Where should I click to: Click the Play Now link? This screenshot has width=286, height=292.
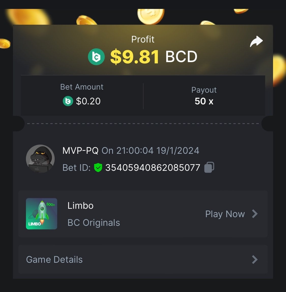[x=225, y=214]
